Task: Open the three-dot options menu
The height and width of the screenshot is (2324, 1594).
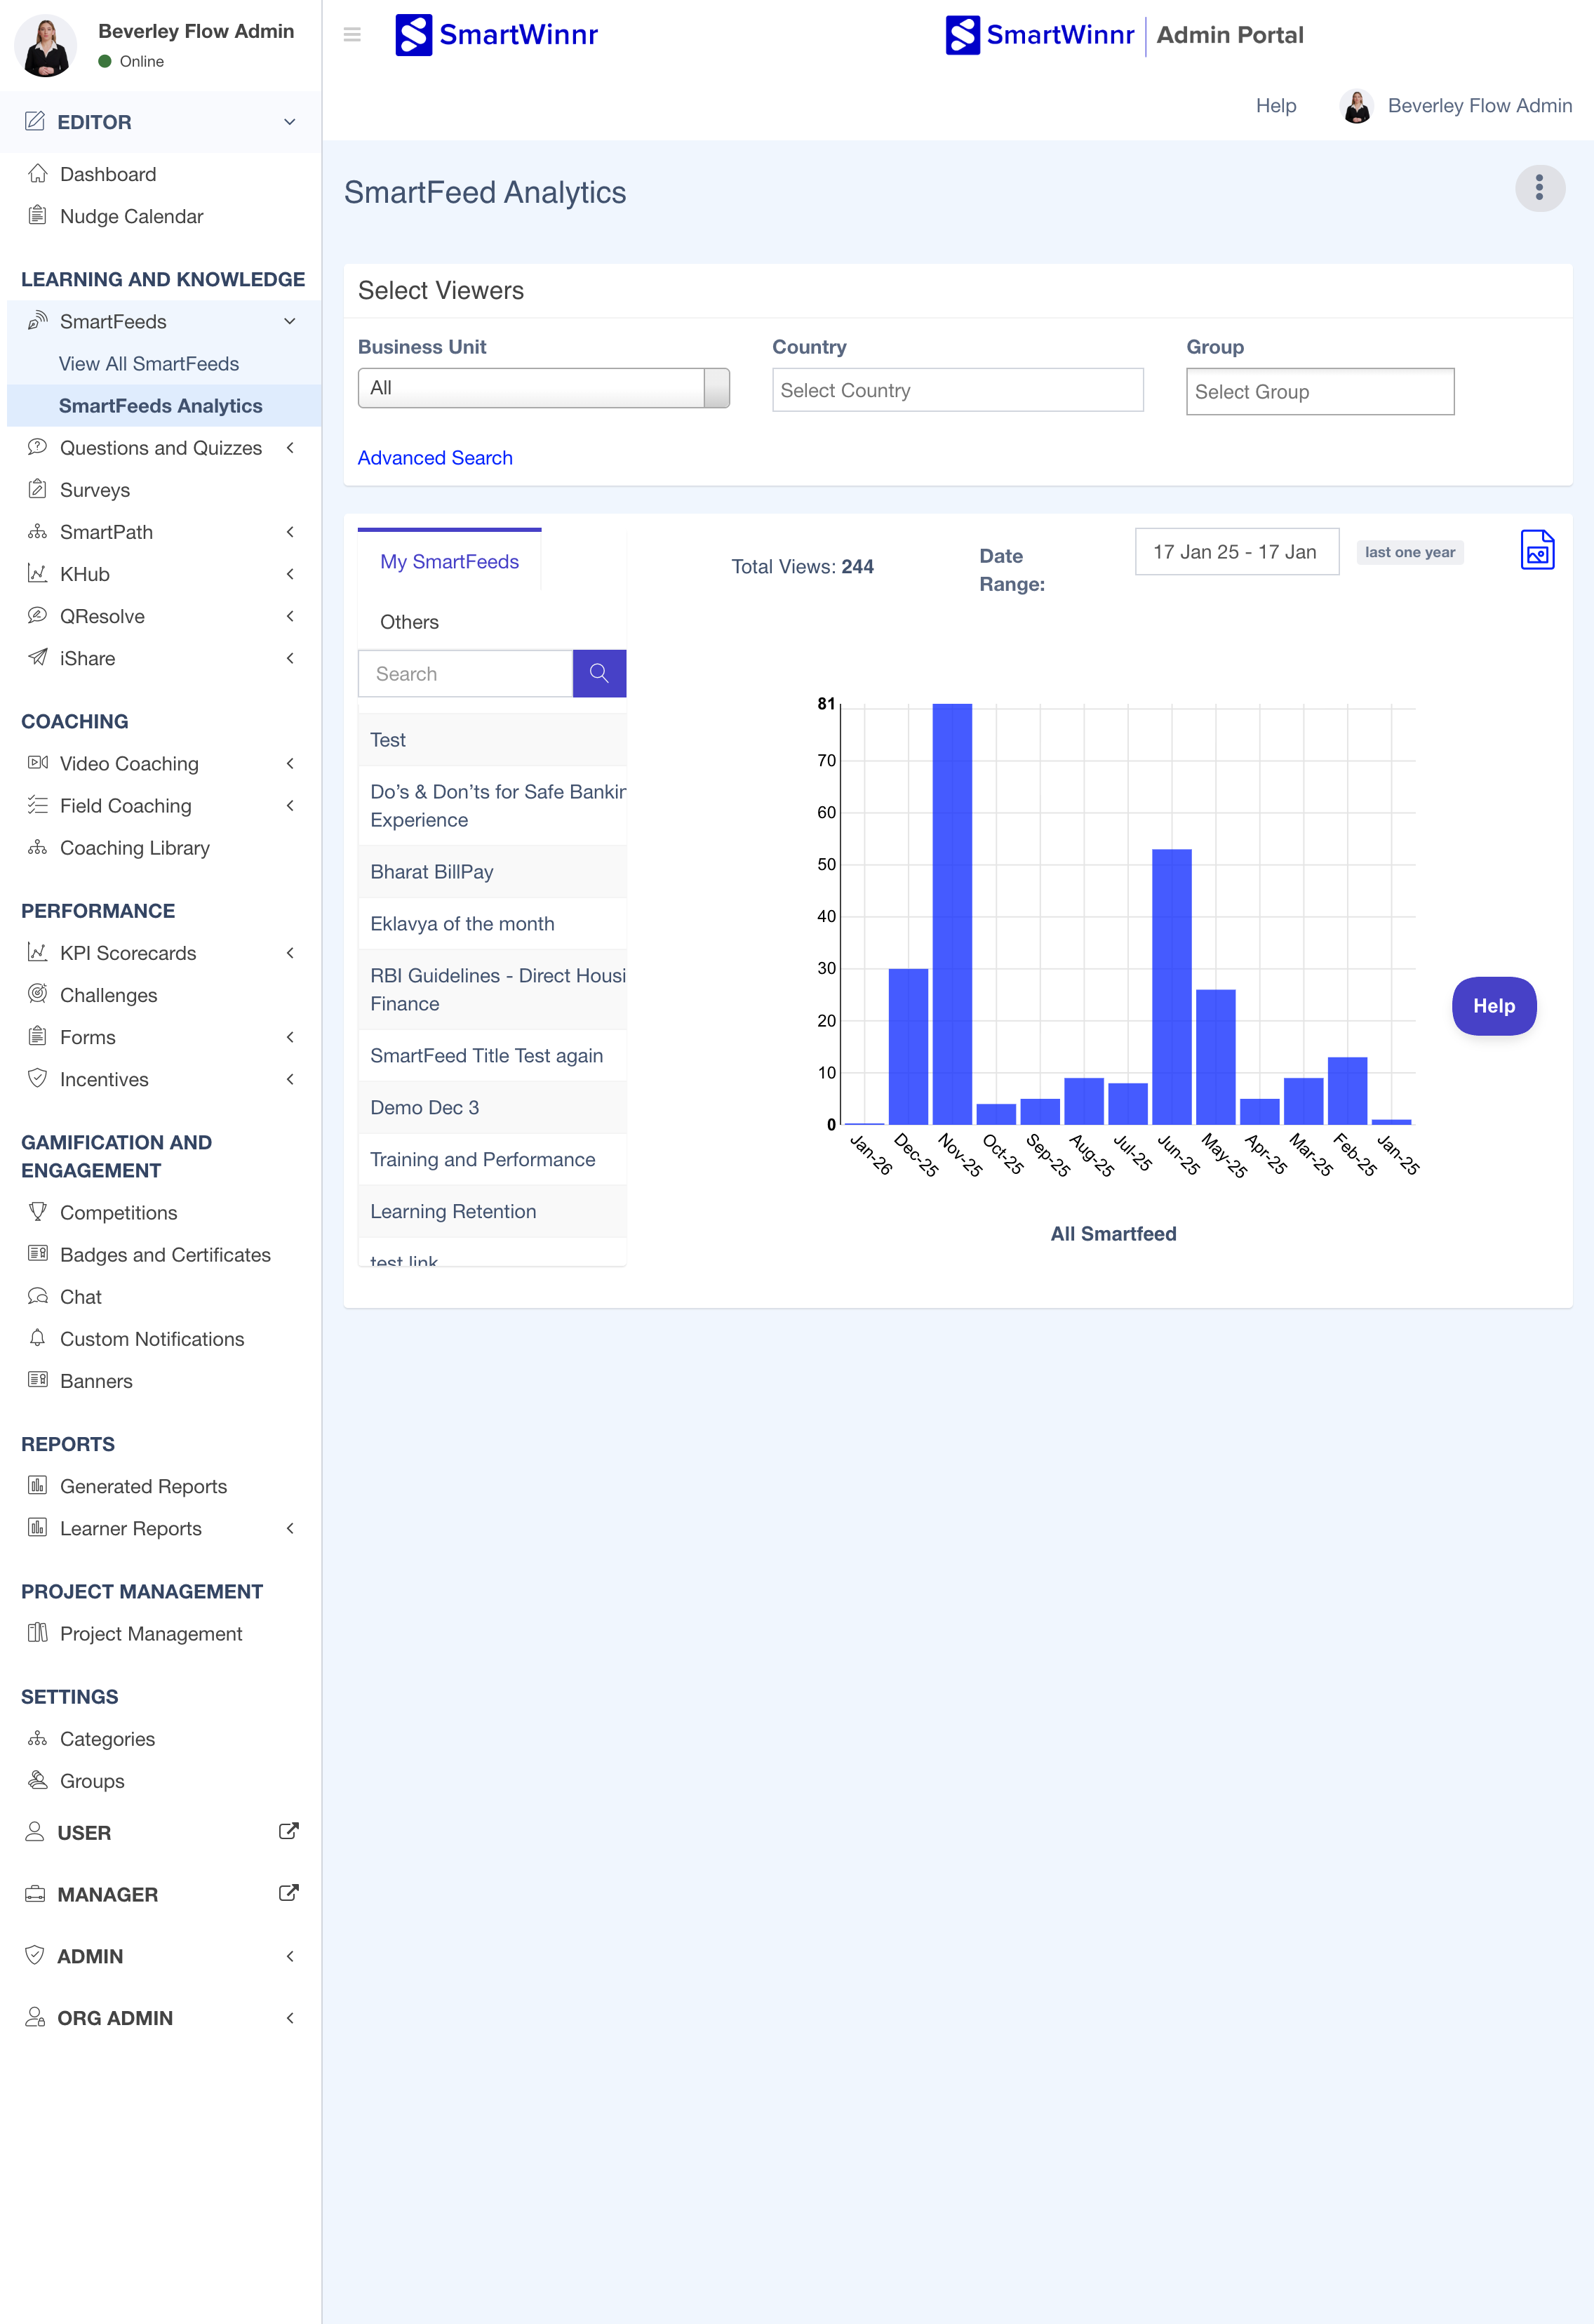Action: coord(1539,188)
